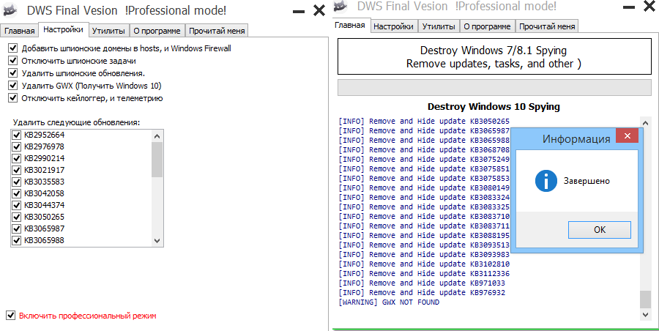Click log line for update KB3102810
Screen dimensions: 659x331
[x=424, y=264]
